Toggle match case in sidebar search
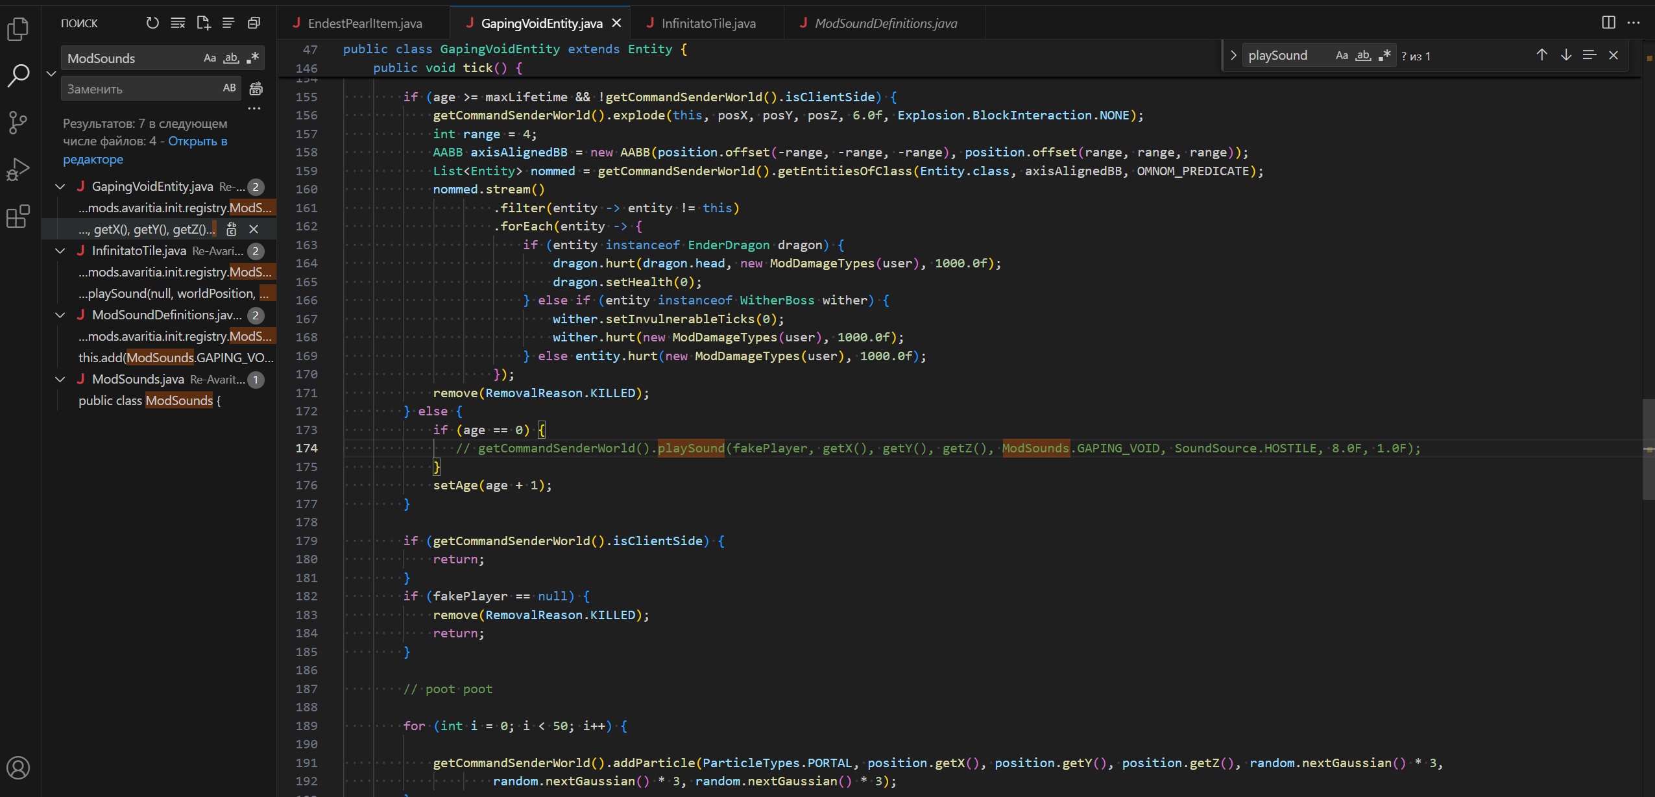This screenshot has width=1655, height=797. pyautogui.click(x=210, y=58)
